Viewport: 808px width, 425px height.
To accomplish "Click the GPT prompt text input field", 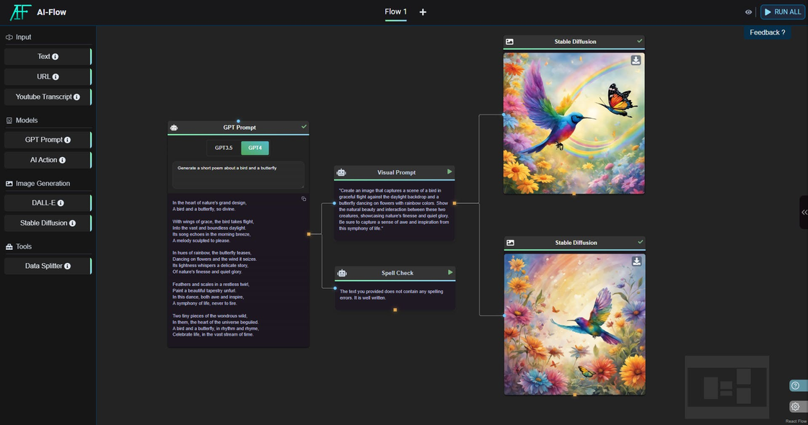I will click(238, 174).
